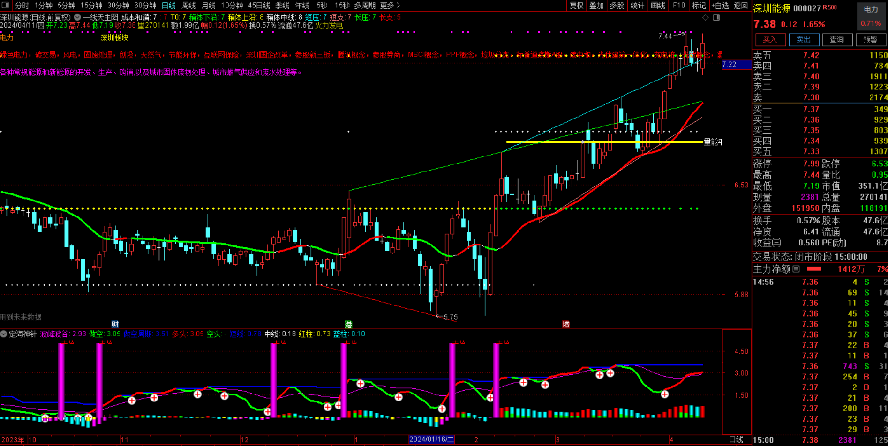
Task: Click the 买一 bid price 7.37
Action: pos(811,109)
